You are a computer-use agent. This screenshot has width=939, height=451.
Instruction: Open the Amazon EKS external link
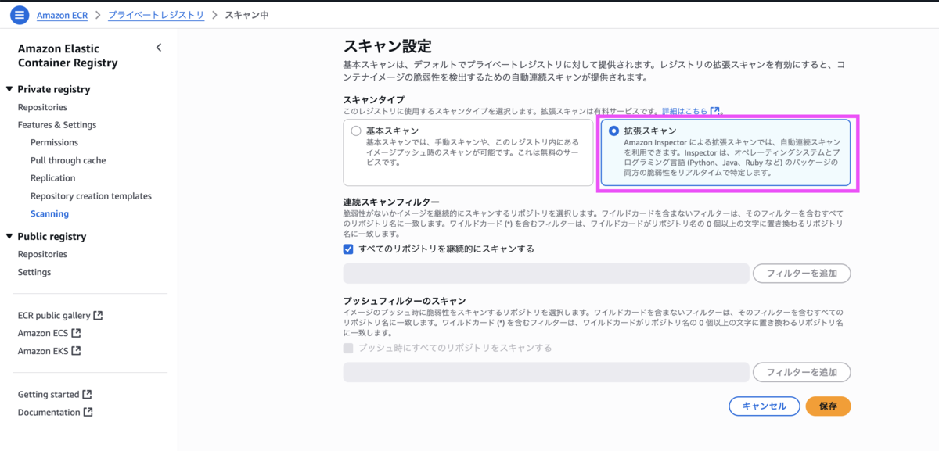[49, 351]
